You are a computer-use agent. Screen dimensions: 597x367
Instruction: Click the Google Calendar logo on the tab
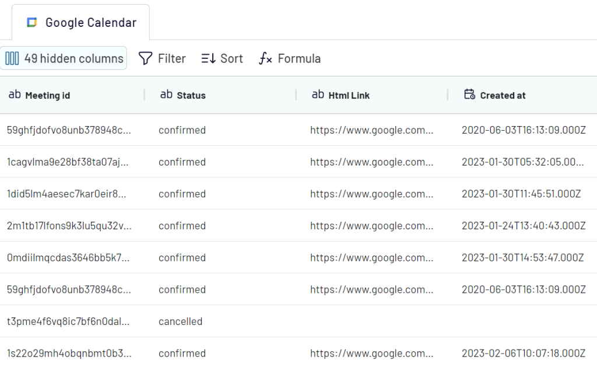click(x=33, y=22)
